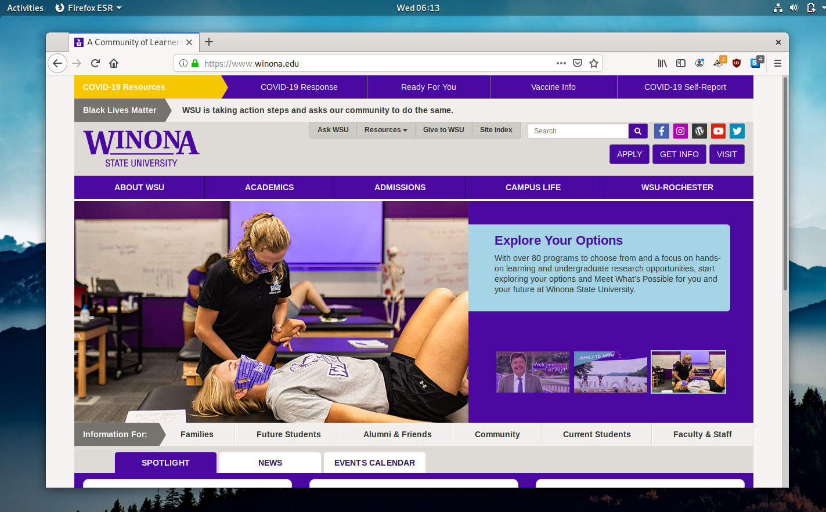Open the Ask WSU link
The width and height of the screenshot is (826, 512).
click(x=333, y=130)
